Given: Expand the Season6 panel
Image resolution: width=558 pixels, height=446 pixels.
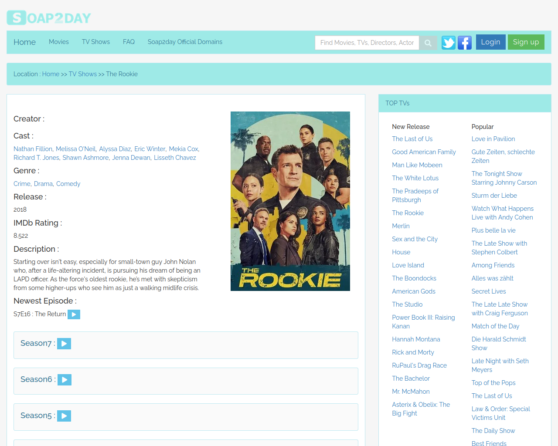Looking at the screenshot, I should coord(186,381).
